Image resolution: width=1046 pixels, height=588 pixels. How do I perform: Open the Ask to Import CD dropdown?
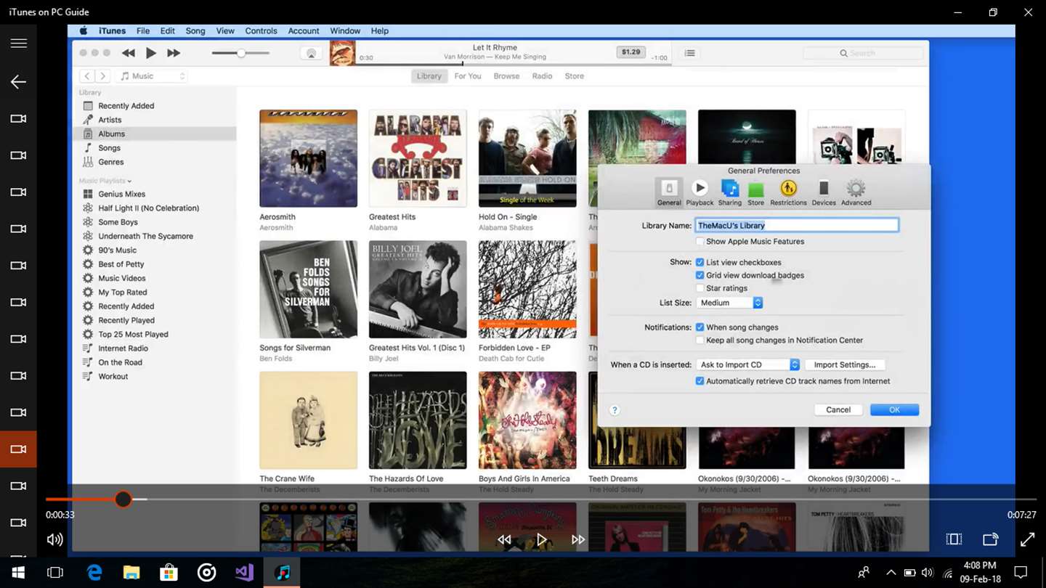[748, 365]
